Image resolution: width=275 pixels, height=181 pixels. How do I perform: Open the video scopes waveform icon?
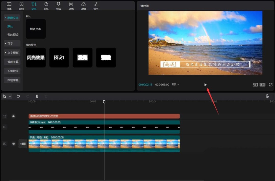(255, 85)
